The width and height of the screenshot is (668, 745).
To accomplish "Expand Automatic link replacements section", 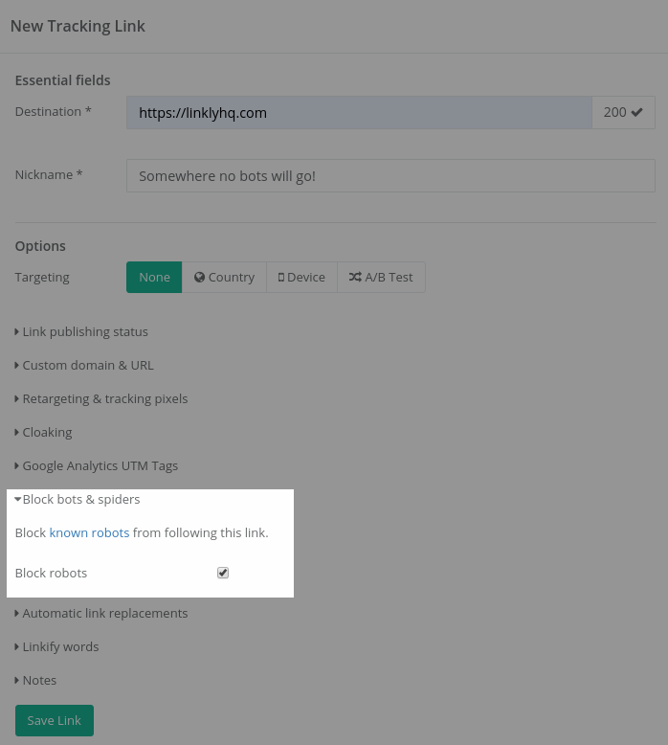I will click(104, 613).
